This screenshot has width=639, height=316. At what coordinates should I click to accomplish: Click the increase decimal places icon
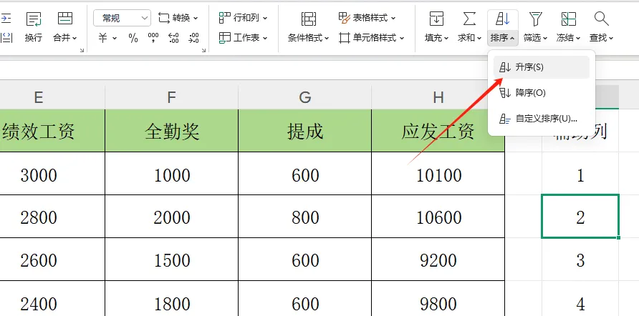(x=173, y=38)
